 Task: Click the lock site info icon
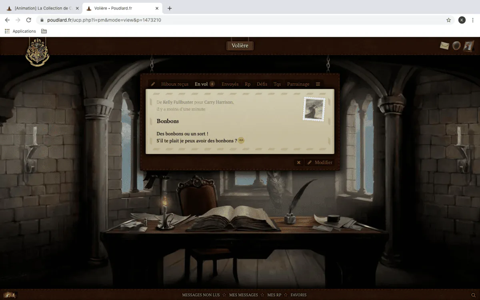42,20
